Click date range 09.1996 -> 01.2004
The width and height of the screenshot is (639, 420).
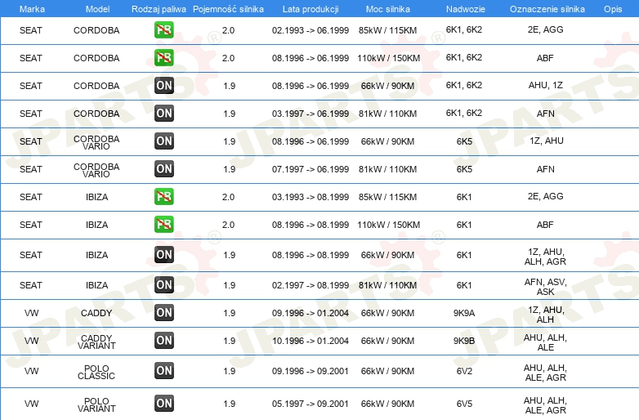(x=311, y=313)
